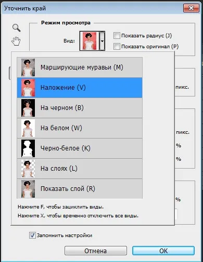Select the Zoom magnifier tool
The image size is (203, 262).
pos(17,28)
